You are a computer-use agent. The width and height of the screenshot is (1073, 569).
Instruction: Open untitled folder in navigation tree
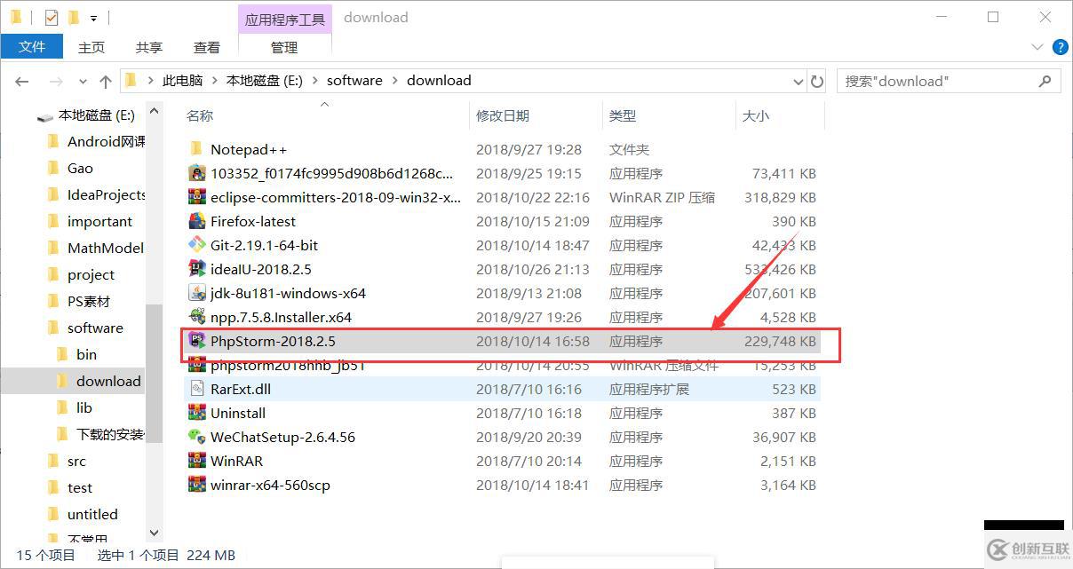coord(92,515)
